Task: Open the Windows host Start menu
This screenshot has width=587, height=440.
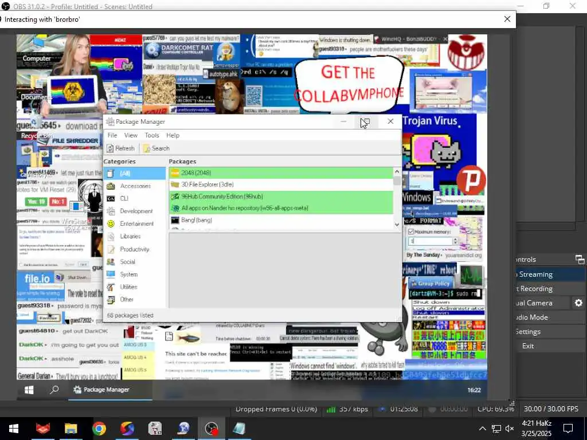Action: click(x=14, y=429)
